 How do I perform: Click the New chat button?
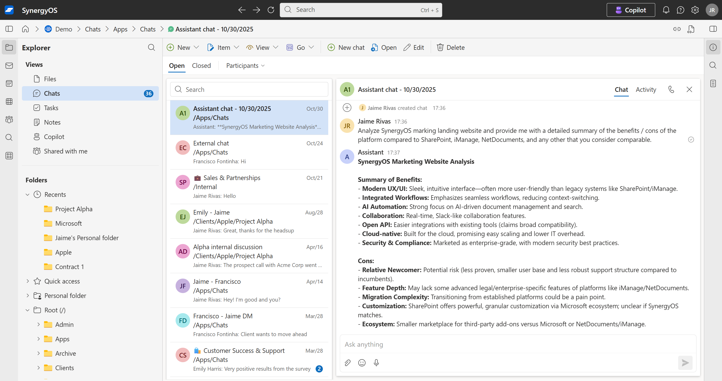click(346, 47)
